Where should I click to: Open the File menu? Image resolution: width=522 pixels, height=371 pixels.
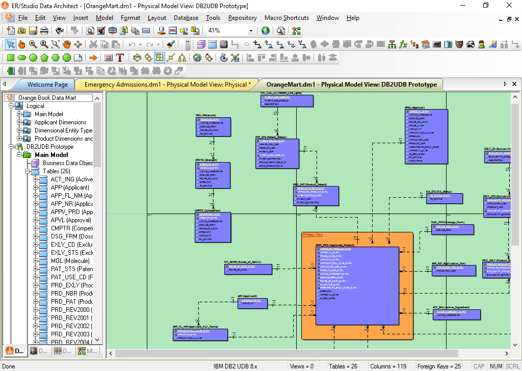point(22,18)
